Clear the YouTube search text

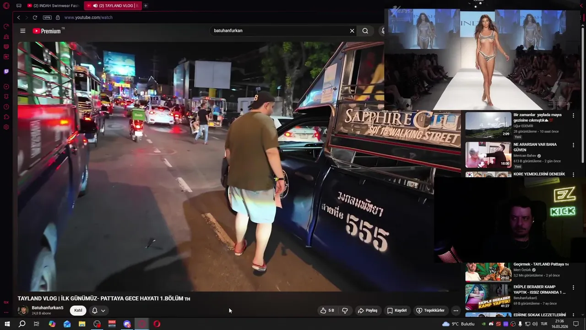point(352,31)
